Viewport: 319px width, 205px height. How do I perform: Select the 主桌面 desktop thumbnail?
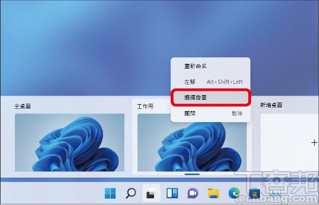70,142
